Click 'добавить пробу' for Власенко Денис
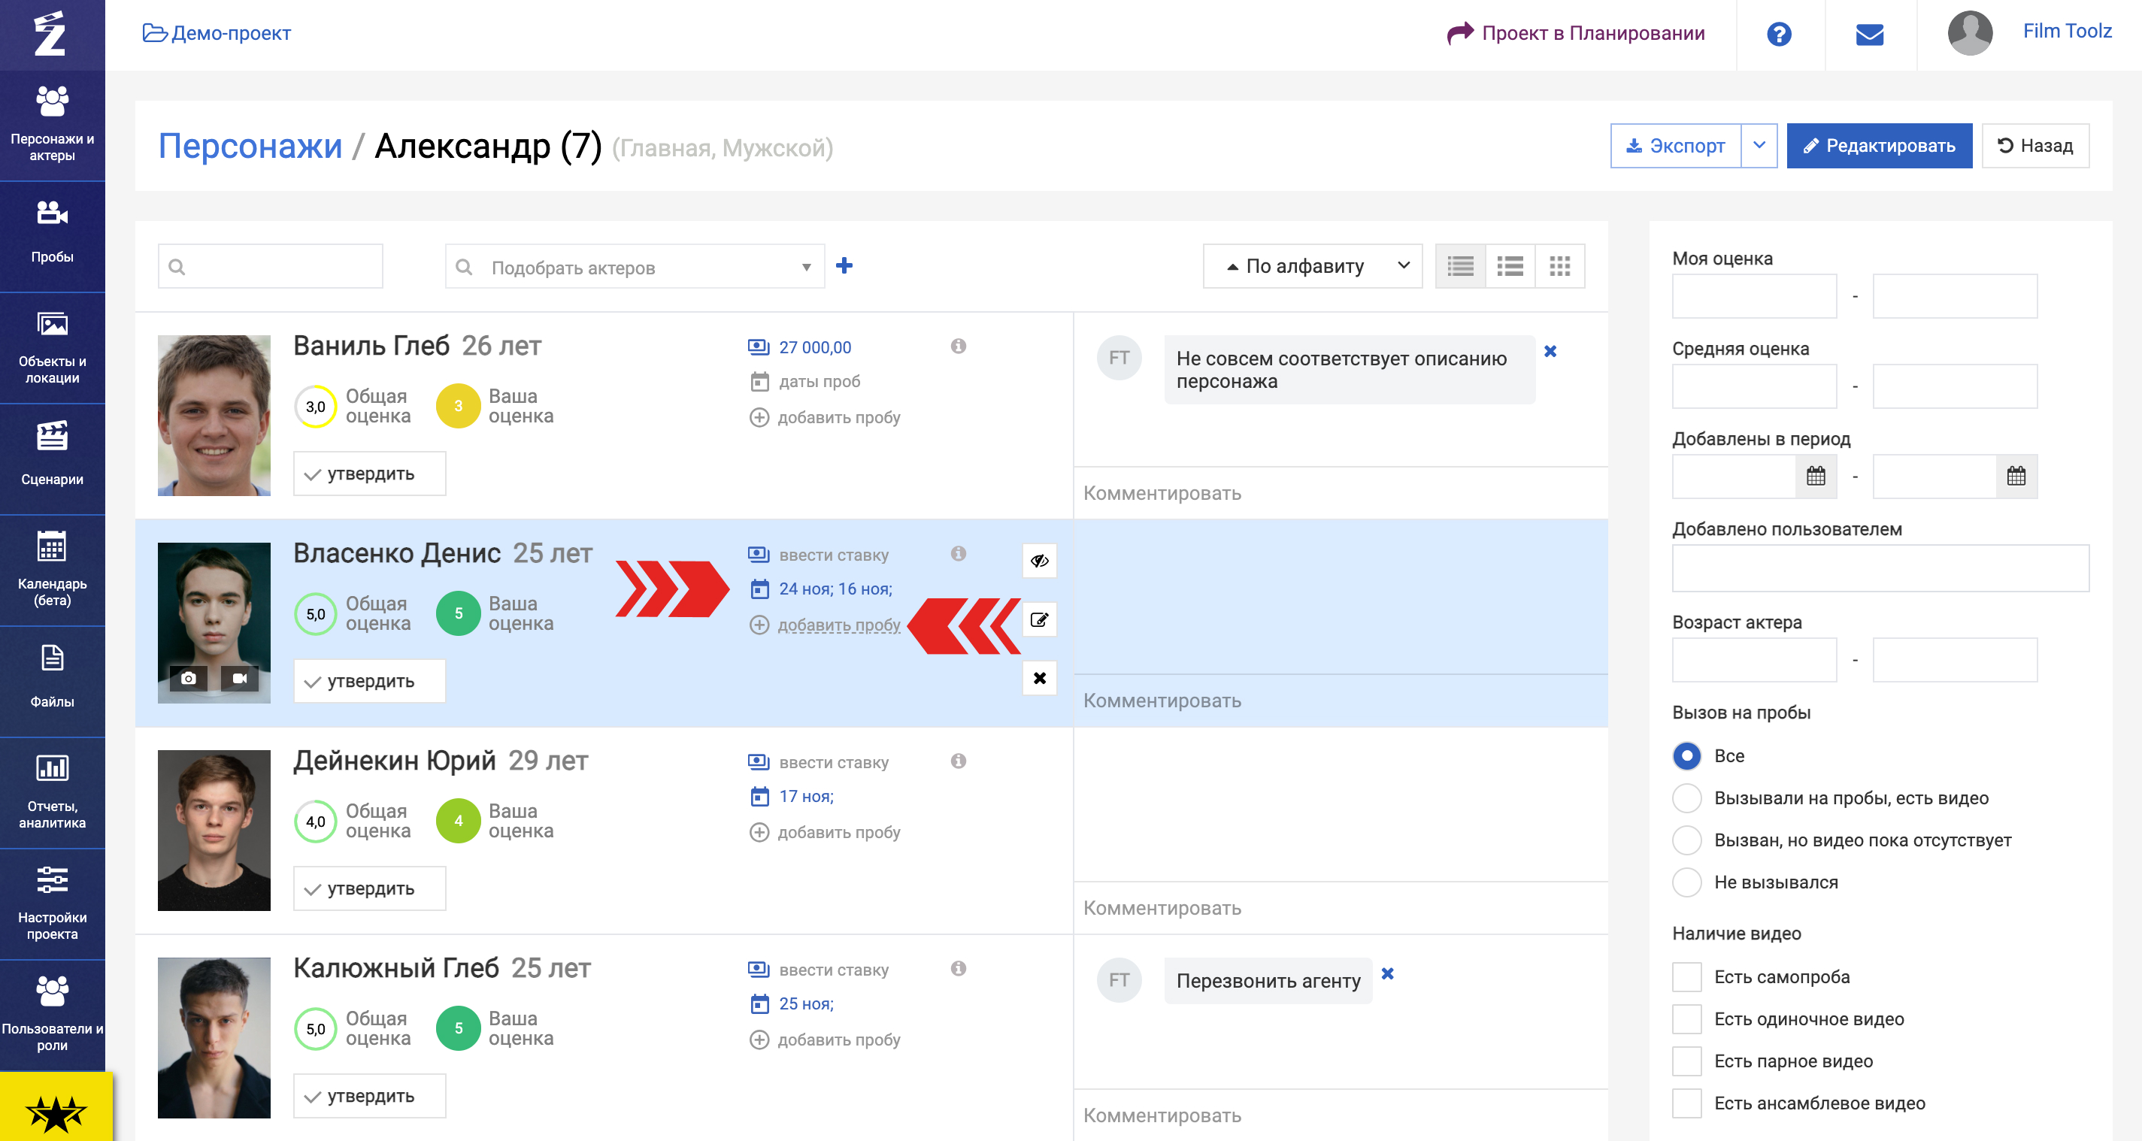The image size is (2142, 1141). click(838, 624)
